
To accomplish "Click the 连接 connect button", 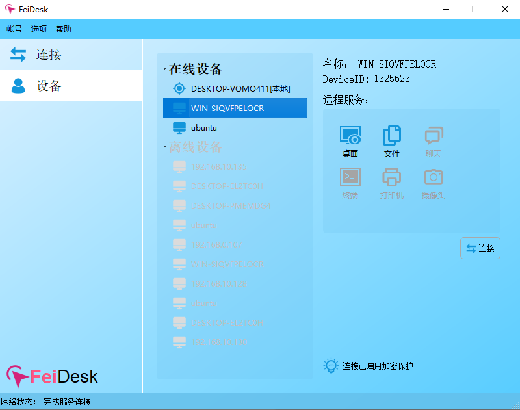I will [480, 248].
